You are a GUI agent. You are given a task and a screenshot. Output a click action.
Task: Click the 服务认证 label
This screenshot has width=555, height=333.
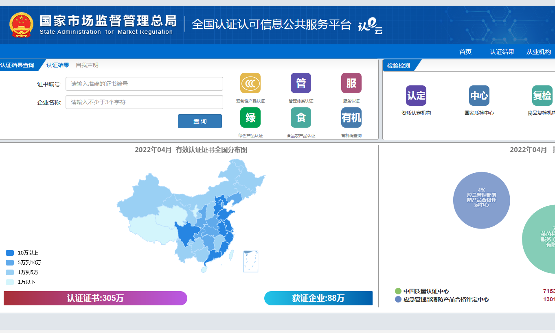point(351,101)
